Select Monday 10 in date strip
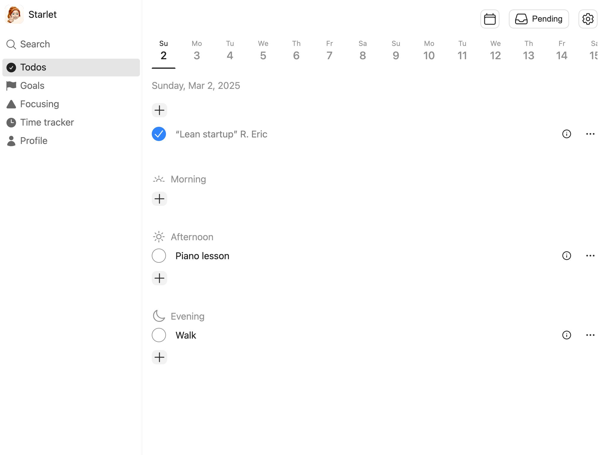 click(429, 50)
